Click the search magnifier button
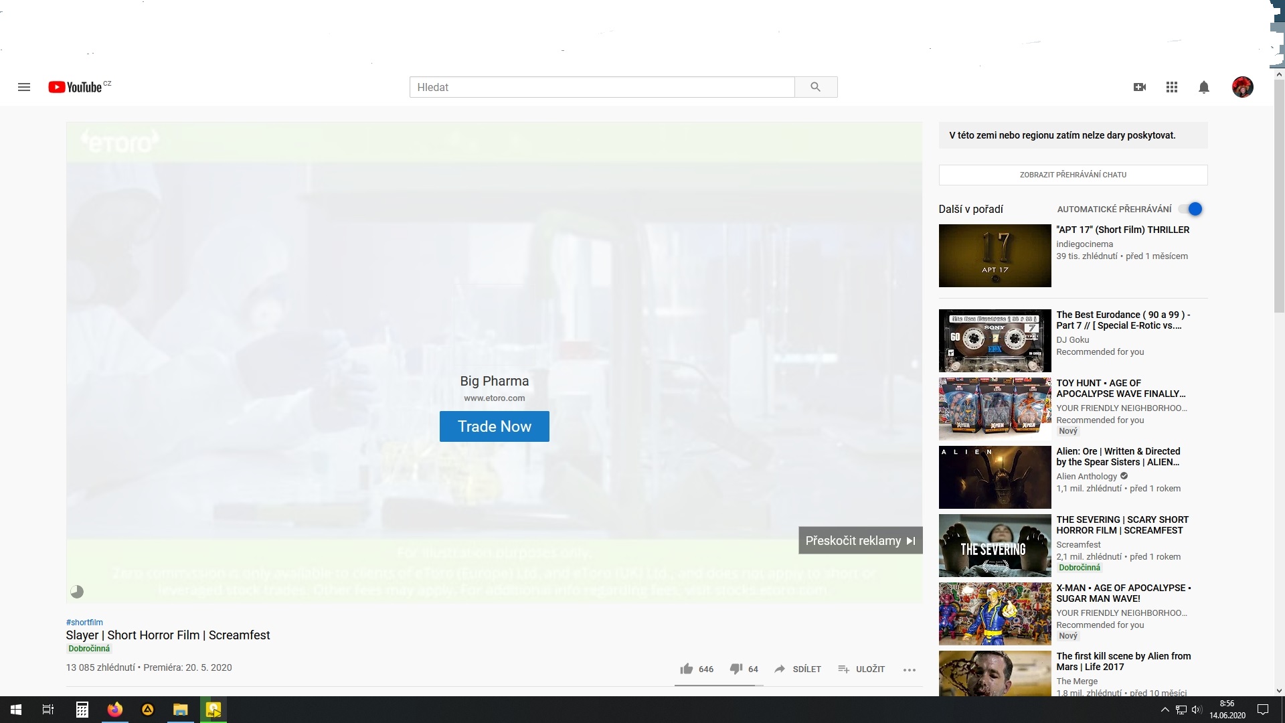 pyautogui.click(x=815, y=87)
